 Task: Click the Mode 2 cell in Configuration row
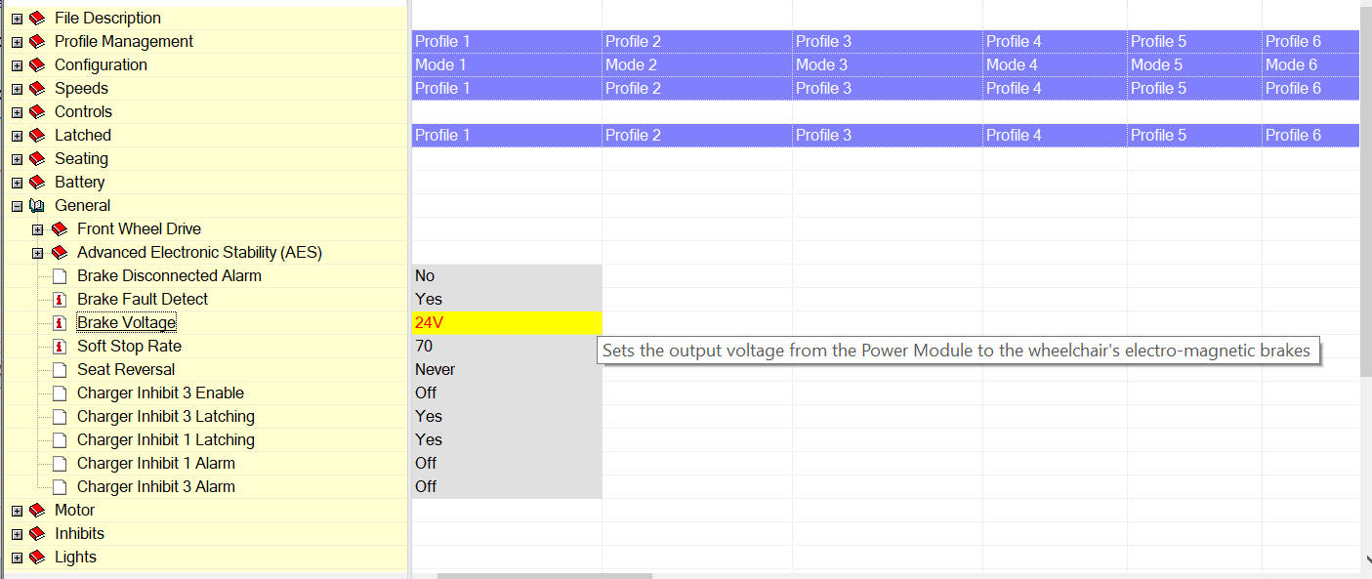click(x=695, y=65)
